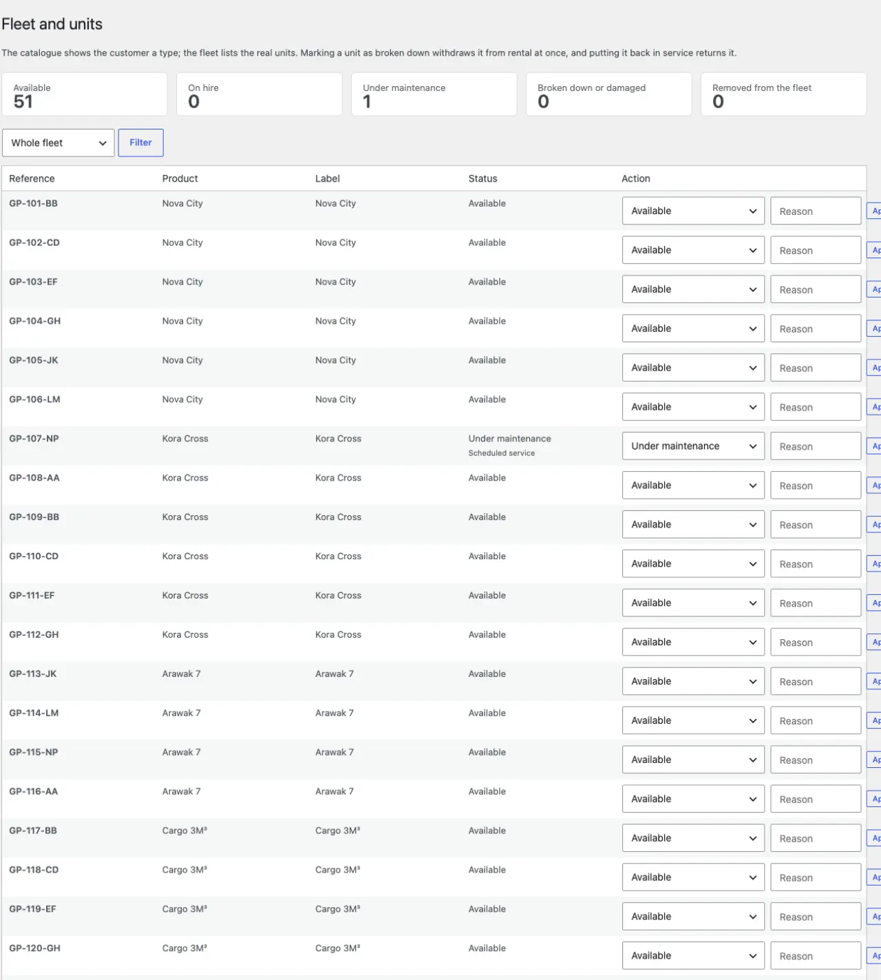Open action dropdown for GP-110-CD
The height and width of the screenshot is (980, 881).
[x=693, y=564]
